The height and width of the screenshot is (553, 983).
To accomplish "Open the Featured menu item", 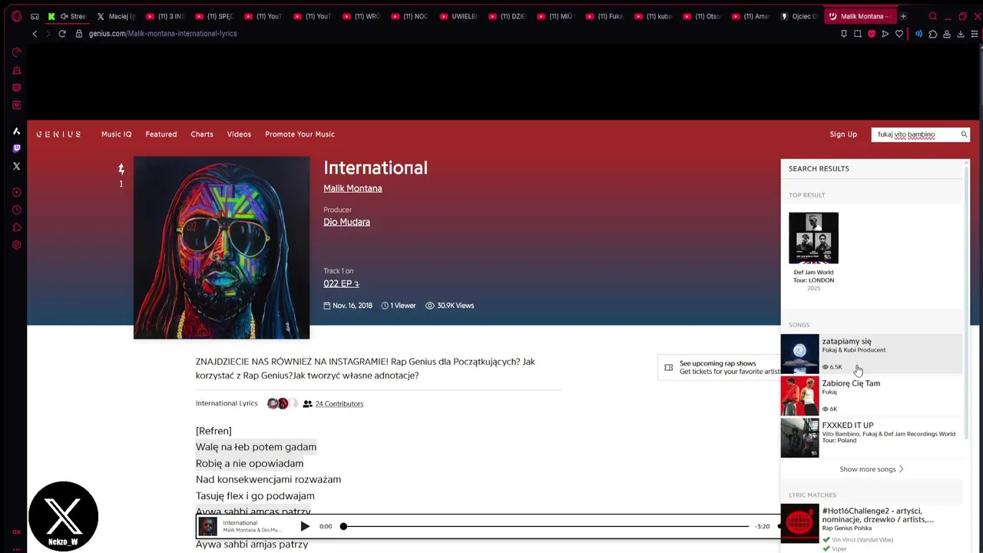I will pyautogui.click(x=161, y=134).
